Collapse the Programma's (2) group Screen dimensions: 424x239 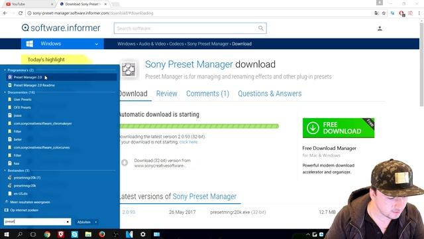click(5, 70)
